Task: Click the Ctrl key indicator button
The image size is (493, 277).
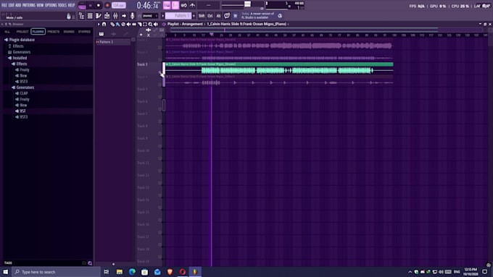Action: click(210, 16)
